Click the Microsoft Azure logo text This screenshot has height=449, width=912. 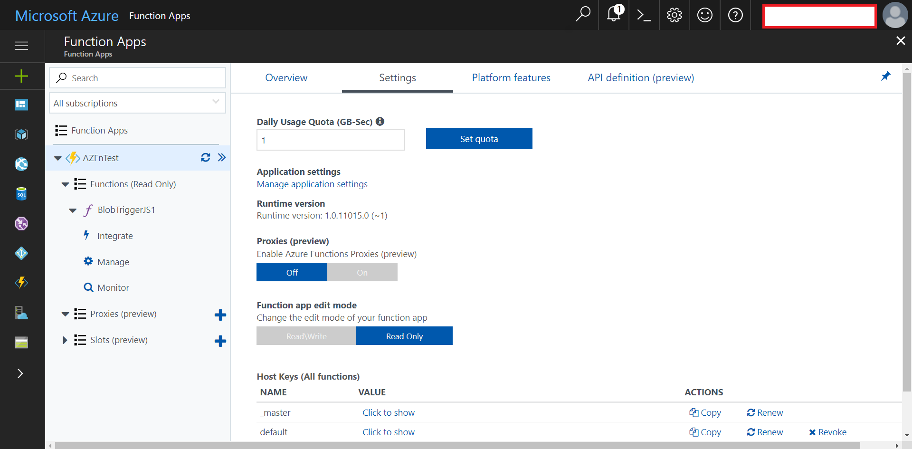point(67,16)
